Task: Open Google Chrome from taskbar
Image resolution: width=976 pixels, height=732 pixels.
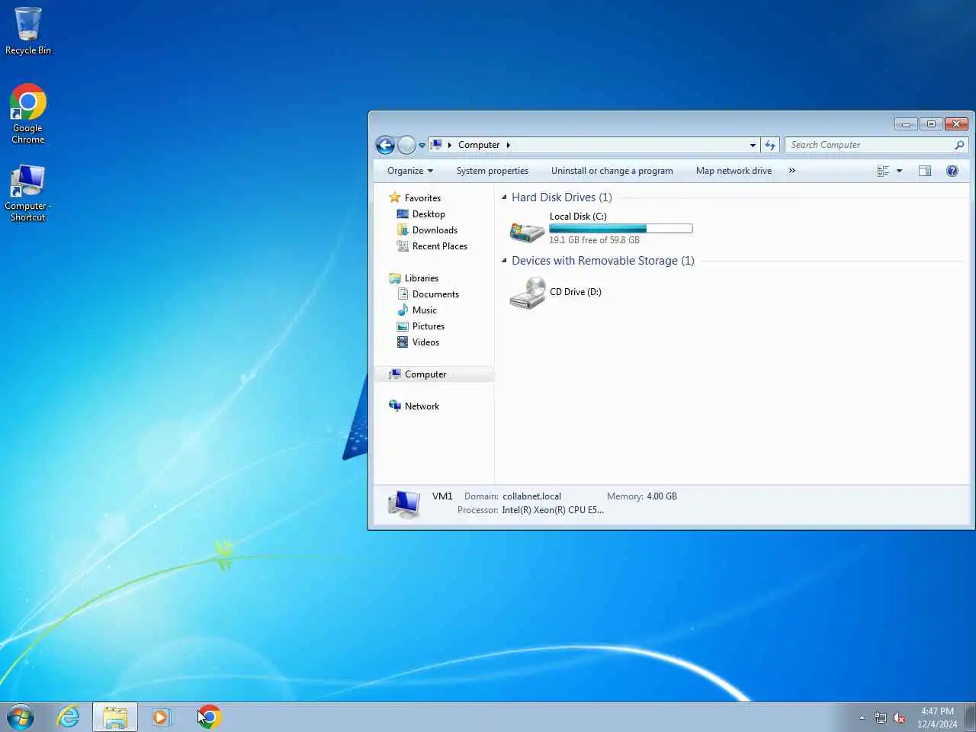Action: 208,718
